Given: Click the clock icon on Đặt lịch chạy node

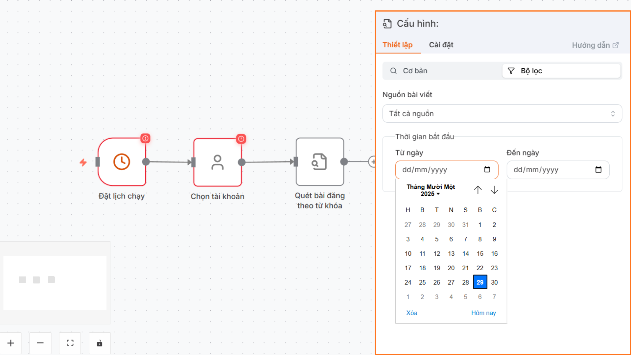Looking at the screenshot, I should tap(122, 162).
